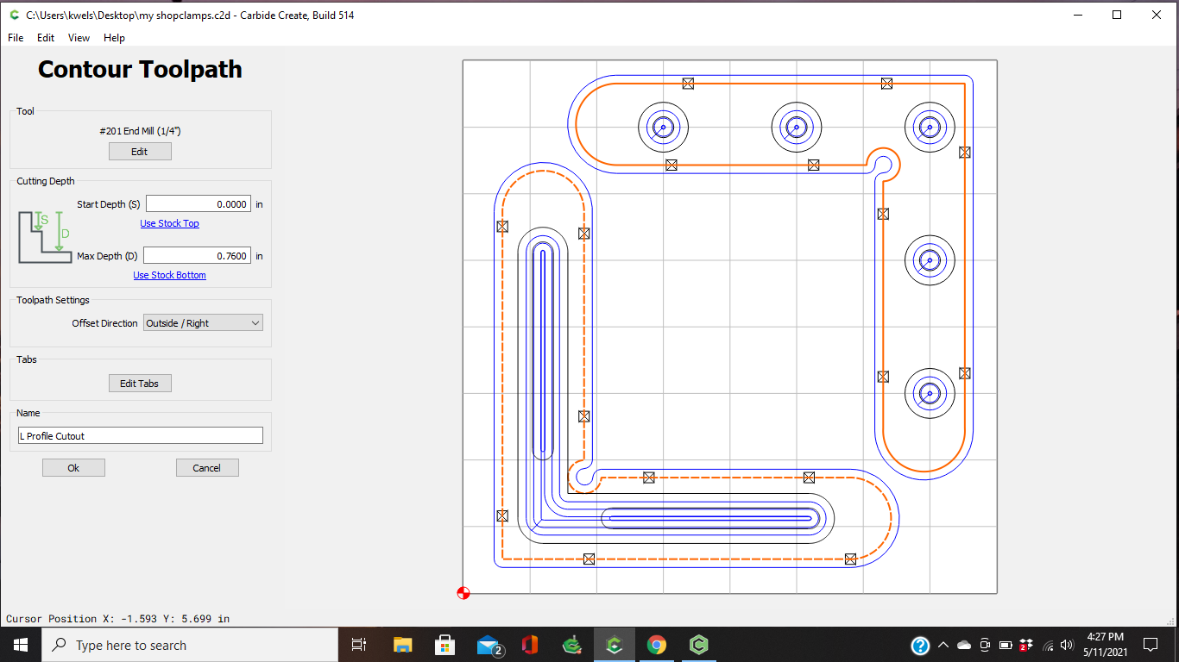Viewport: 1179px width, 662px height.
Task: Confirm the toolpath with the Ok button
Action: click(x=73, y=468)
